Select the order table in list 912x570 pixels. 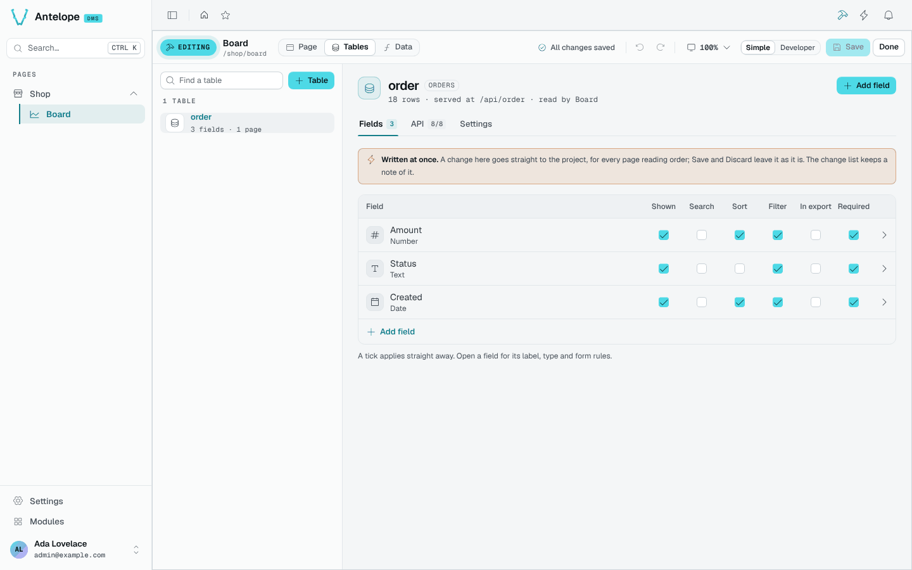coord(247,123)
